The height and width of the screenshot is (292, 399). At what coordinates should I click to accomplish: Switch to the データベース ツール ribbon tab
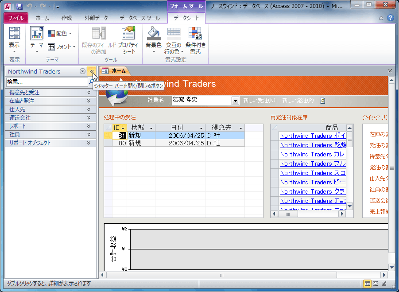(139, 18)
